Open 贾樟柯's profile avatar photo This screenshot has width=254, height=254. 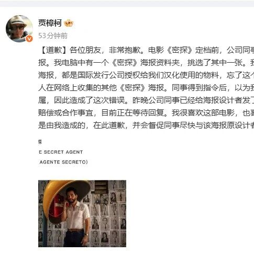tap(19, 29)
